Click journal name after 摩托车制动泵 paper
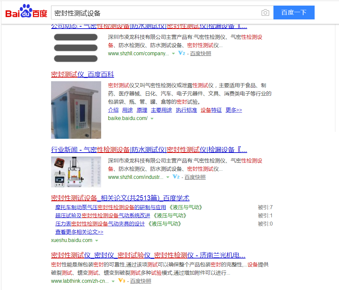Screen dimensions: 339x290 click(186, 207)
